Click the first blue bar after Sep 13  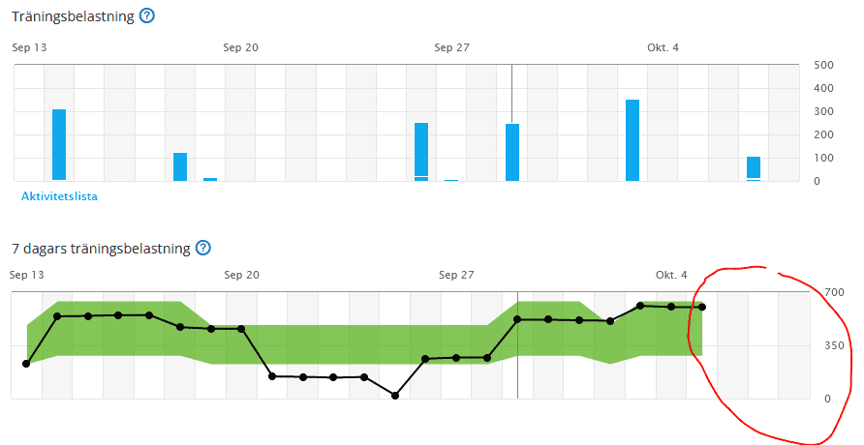[59, 145]
